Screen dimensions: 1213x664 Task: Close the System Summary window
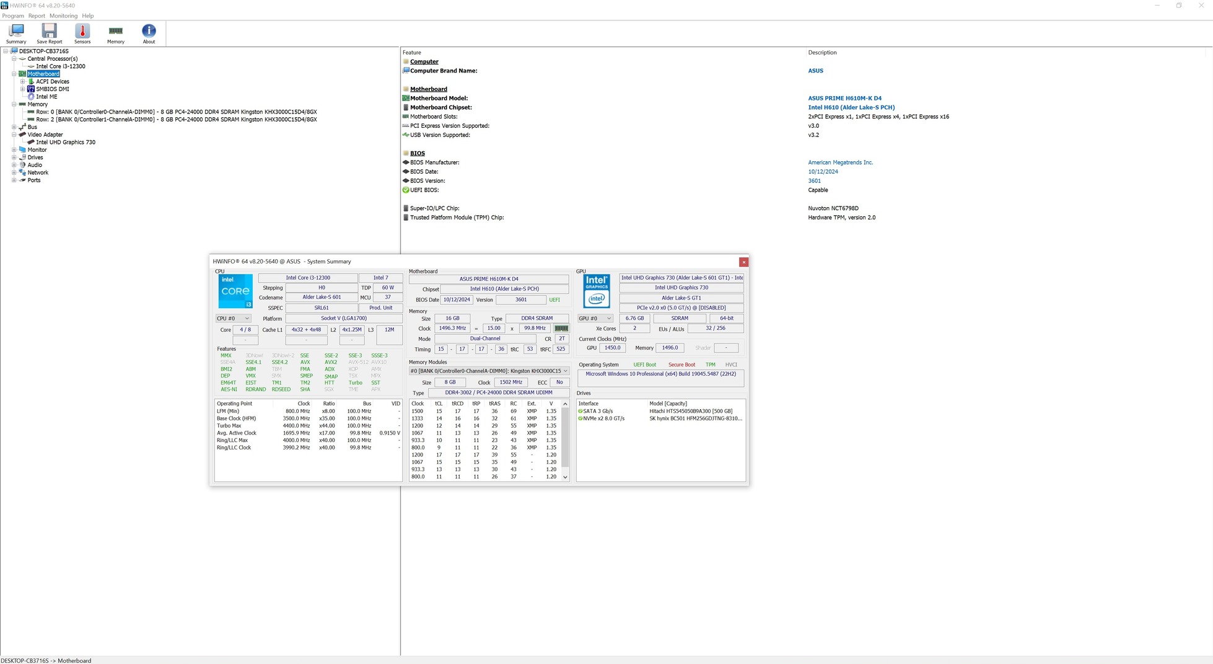743,262
